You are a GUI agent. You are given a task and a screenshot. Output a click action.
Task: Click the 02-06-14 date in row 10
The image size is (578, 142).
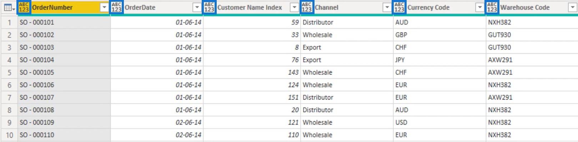coord(157,135)
